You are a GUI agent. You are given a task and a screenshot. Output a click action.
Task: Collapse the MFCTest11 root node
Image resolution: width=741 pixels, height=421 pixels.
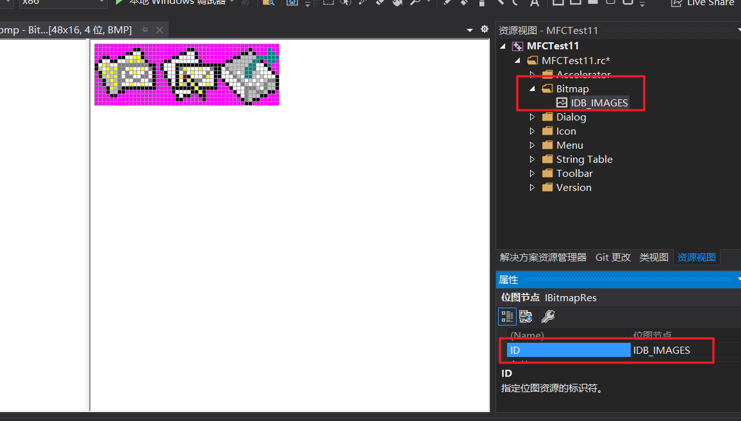[503, 46]
